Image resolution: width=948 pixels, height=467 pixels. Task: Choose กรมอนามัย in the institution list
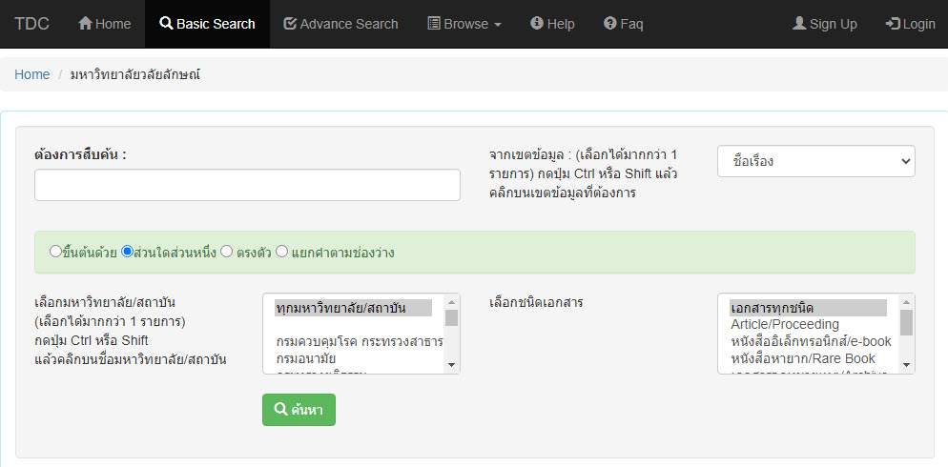tap(305, 358)
